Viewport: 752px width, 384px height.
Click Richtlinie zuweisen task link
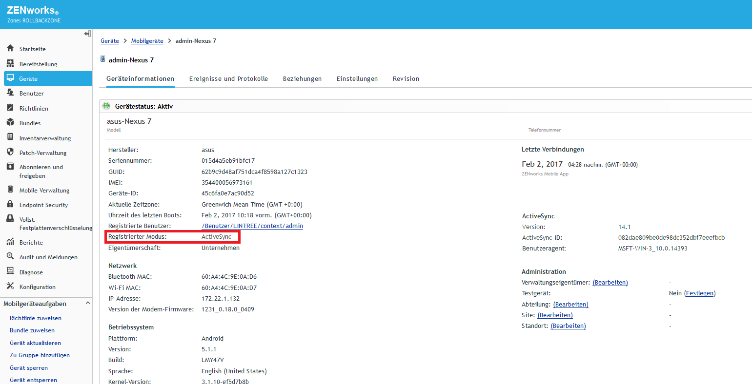pos(36,318)
